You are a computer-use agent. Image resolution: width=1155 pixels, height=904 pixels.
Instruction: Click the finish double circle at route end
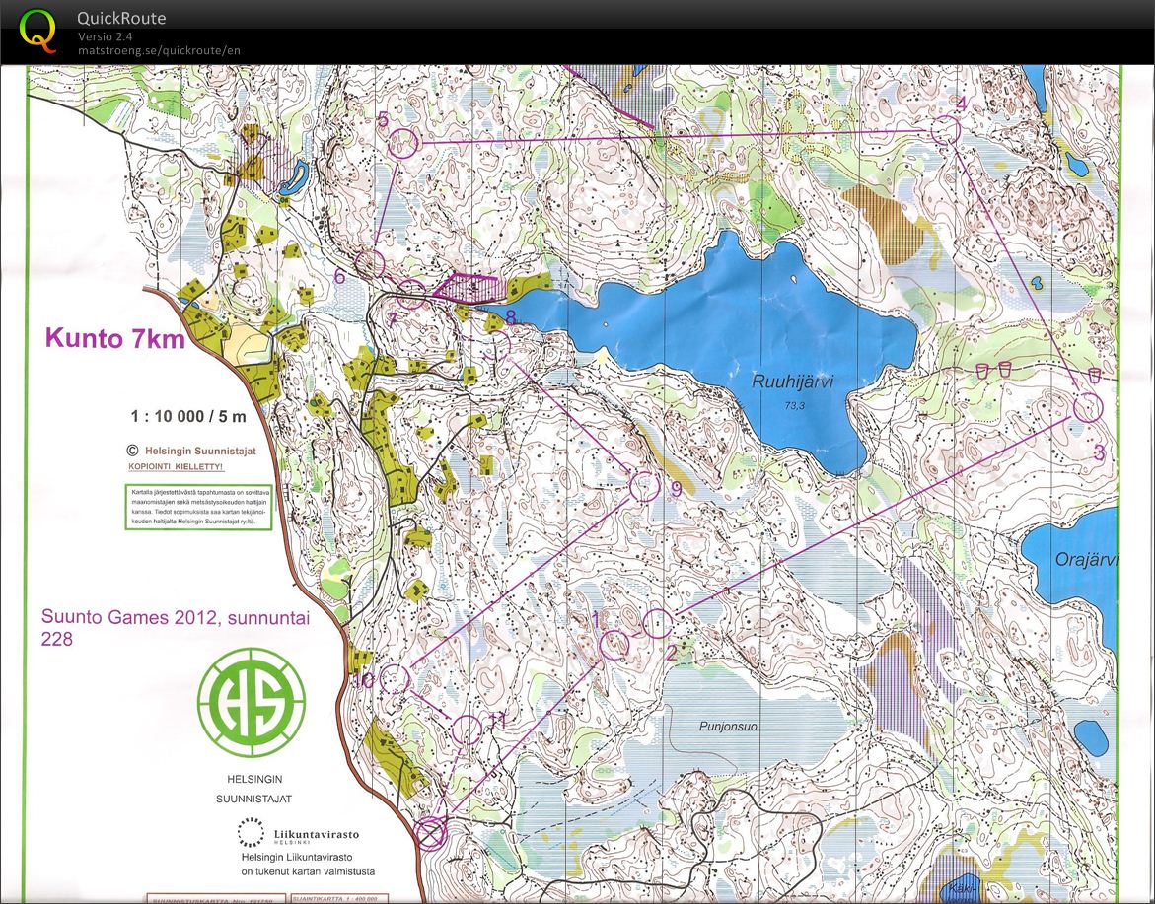[x=431, y=833]
